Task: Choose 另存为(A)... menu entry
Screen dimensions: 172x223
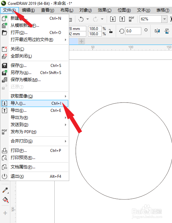Action: (x=35, y=73)
